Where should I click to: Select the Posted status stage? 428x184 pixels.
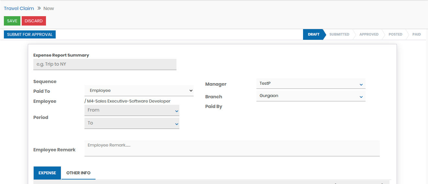[395, 34]
